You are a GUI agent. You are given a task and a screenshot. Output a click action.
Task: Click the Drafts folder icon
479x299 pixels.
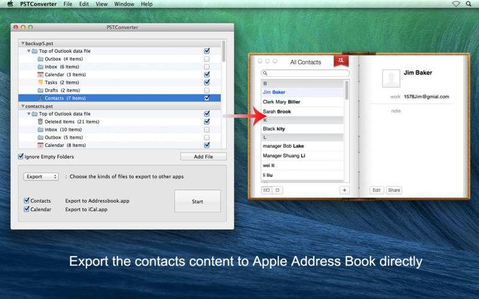(x=40, y=90)
